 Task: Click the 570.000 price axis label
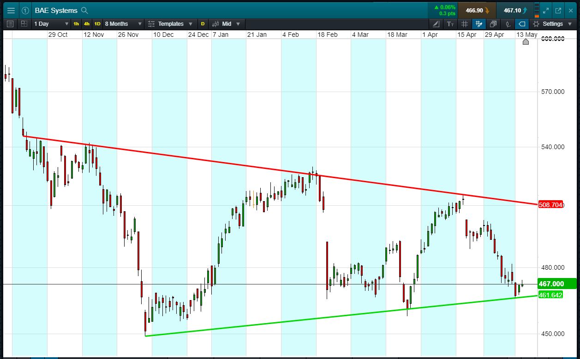(553, 92)
